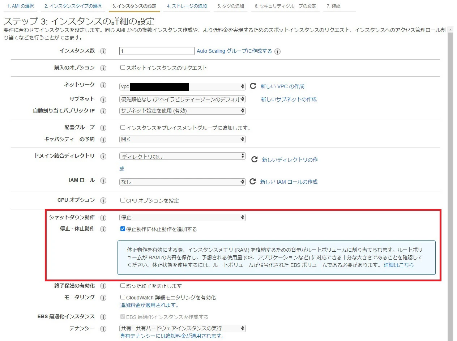Go to 2. インスタンスタイプの選択 tab

point(73,6)
